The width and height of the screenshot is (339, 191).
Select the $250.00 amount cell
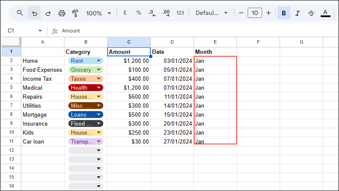[x=129, y=132]
